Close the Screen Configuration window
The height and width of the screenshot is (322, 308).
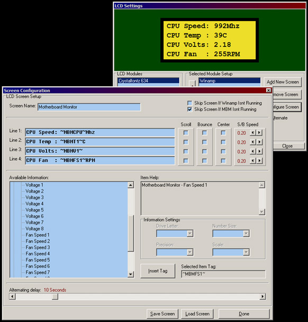pos(268,90)
